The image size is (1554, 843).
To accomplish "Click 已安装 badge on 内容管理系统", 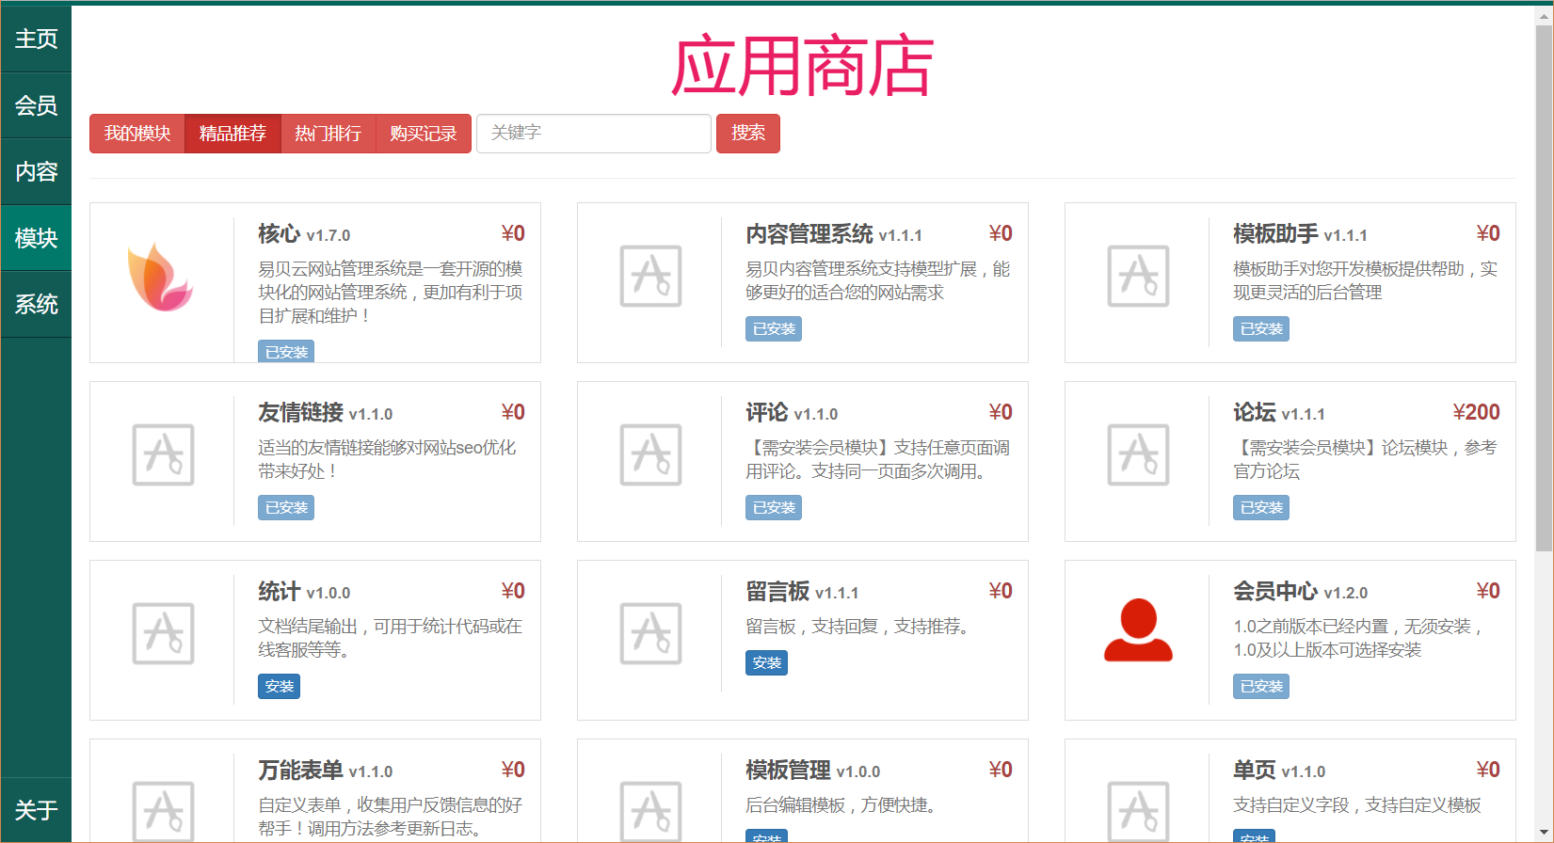I will click(774, 329).
